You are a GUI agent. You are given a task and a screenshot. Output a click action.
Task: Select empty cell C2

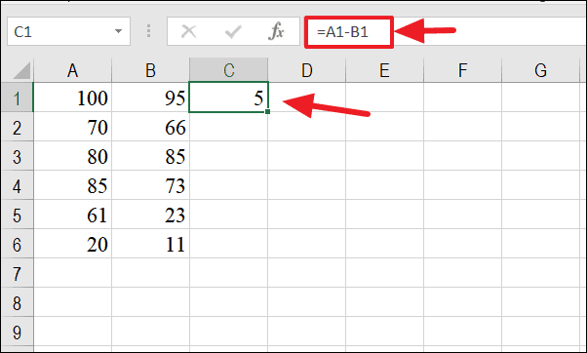click(229, 127)
